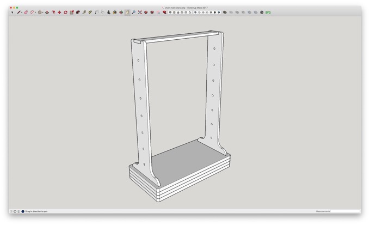370x225 pixels.
Task: Enable Shaded With Textures style
Action: tap(215, 13)
